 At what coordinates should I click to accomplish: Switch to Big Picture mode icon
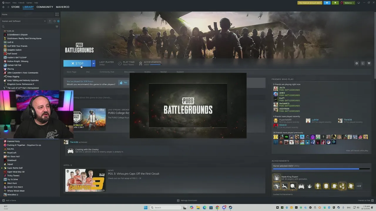point(358,3)
